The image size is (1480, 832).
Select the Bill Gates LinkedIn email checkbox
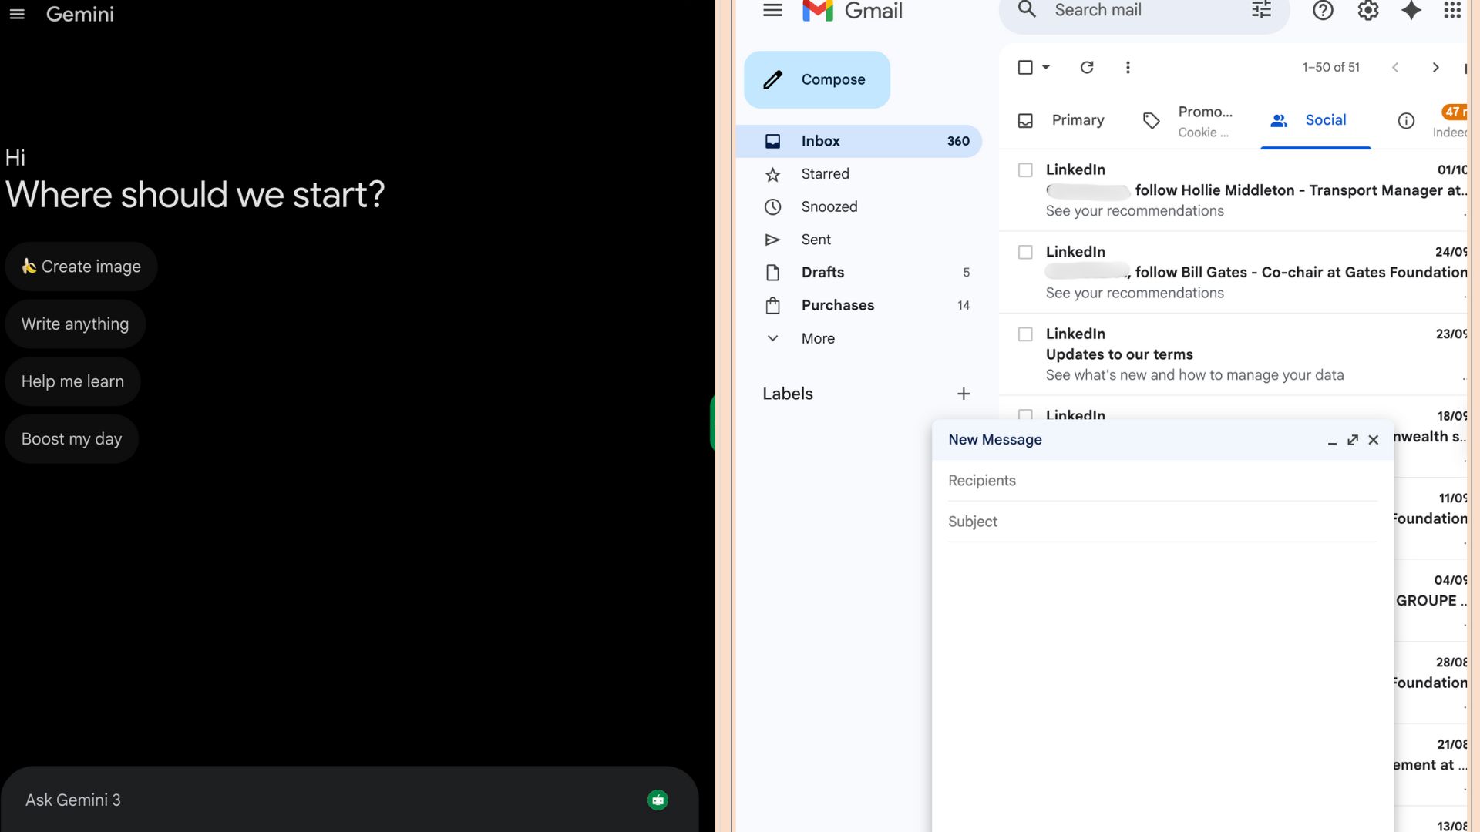[x=1025, y=252]
